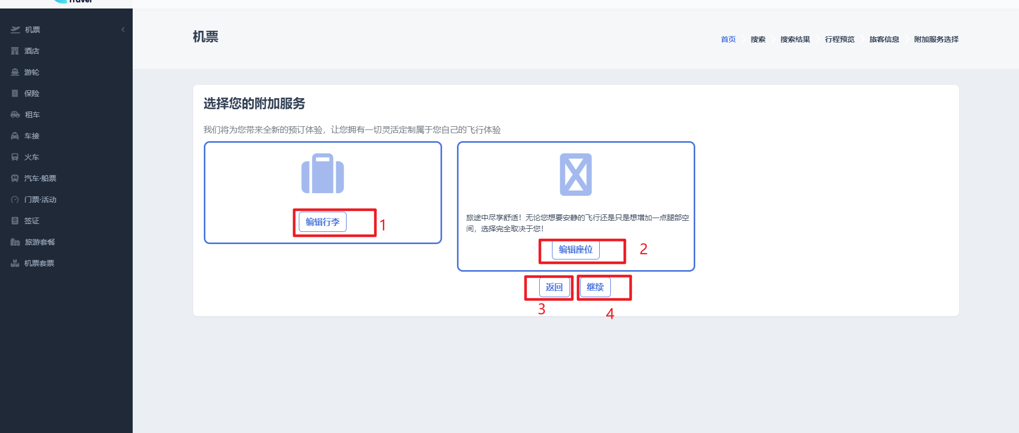Viewport: 1019px width, 433px height.
Task: Click the airplane icon beside 机票
Action: (x=15, y=30)
